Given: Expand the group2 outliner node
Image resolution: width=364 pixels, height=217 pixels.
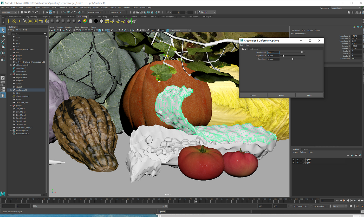Looking at the screenshot, I should (x=11, y=56).
